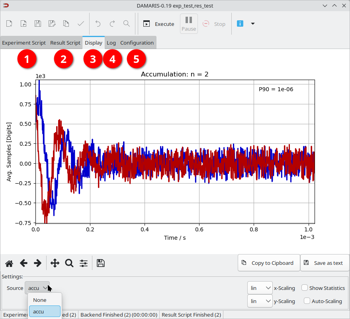Image resolution: width=350 pixels, height=319 pixels.
Task: Switch to the Experiment Script tab
Action: (24, 43)
